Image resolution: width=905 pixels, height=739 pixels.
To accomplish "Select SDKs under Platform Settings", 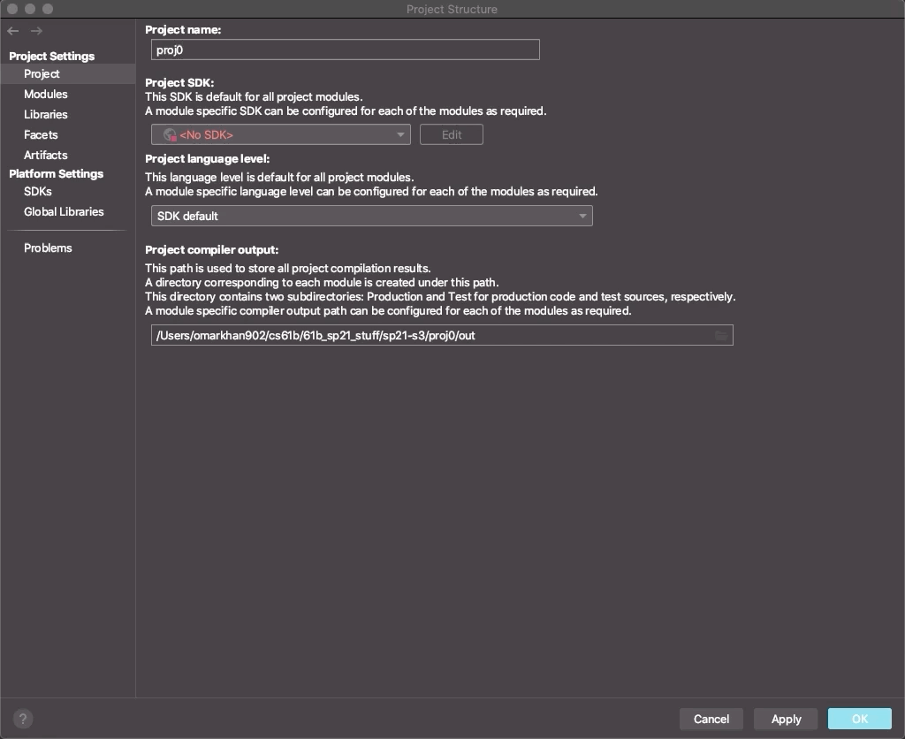I will point(36,192).
